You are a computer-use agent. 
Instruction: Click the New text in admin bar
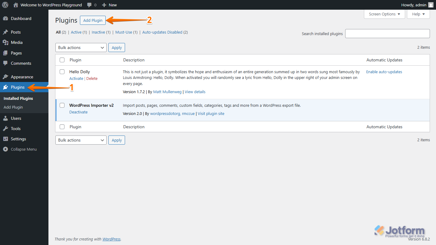tap(113, 5)
